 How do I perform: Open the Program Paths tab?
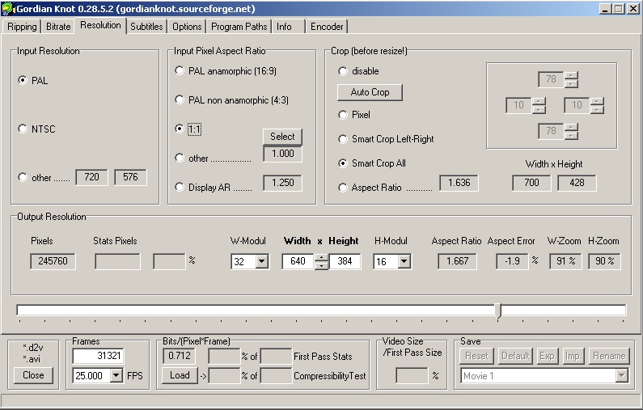pyautogui.click(x=239, y=27)
